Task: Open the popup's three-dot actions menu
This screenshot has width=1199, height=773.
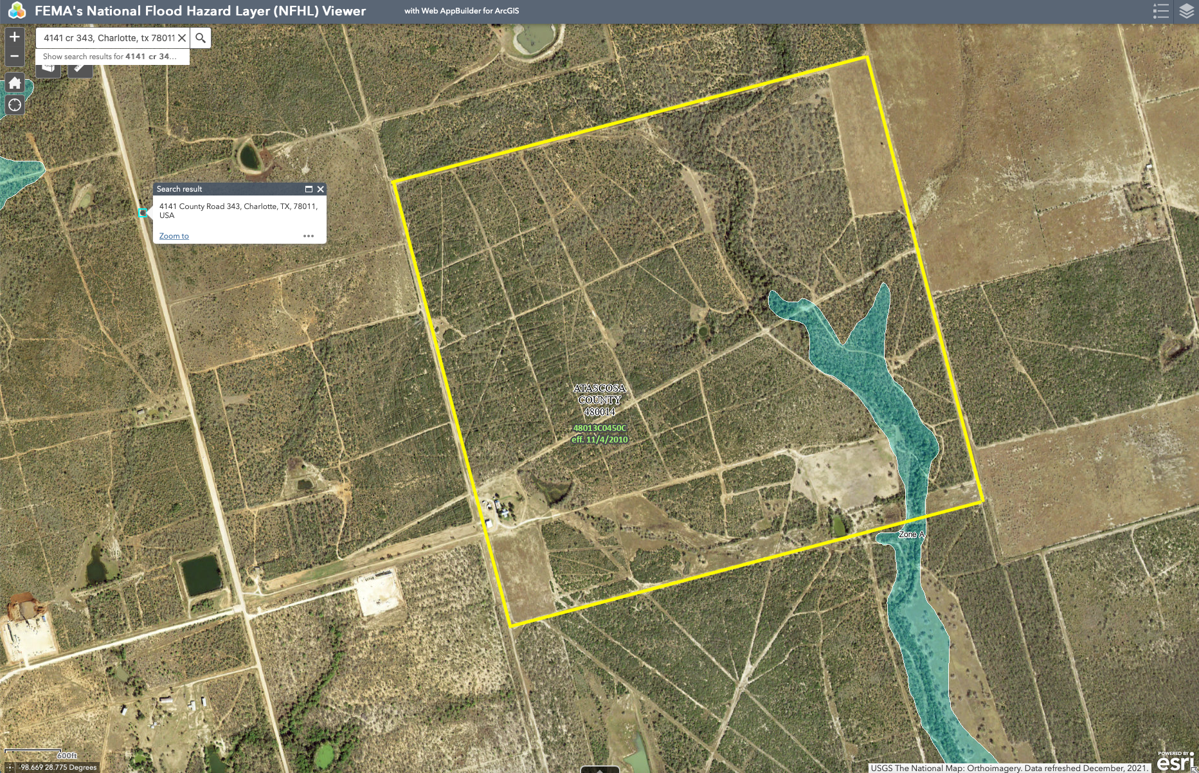Action: point(309,236)
